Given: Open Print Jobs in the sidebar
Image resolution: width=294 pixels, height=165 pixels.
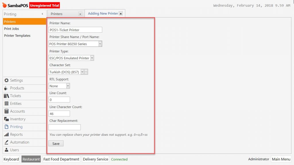Looking at the screenshot, I should pyautogui.click(x=11, y=29).
